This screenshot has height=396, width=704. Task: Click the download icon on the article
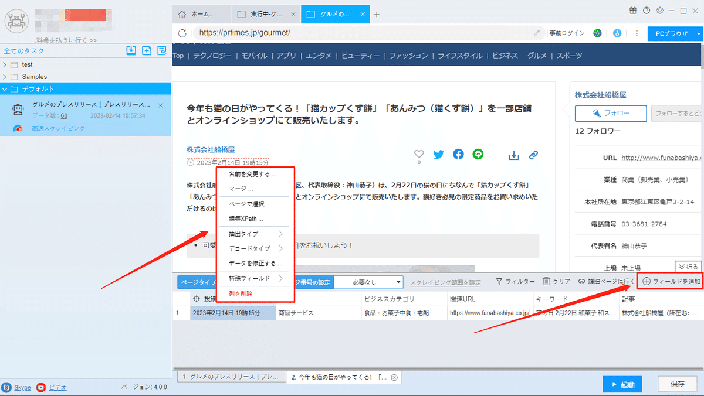point(514,155)
